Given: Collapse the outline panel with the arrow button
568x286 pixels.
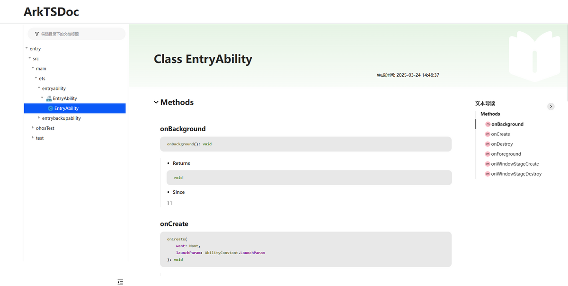Looking at the screenshot, I should (550, 107).
